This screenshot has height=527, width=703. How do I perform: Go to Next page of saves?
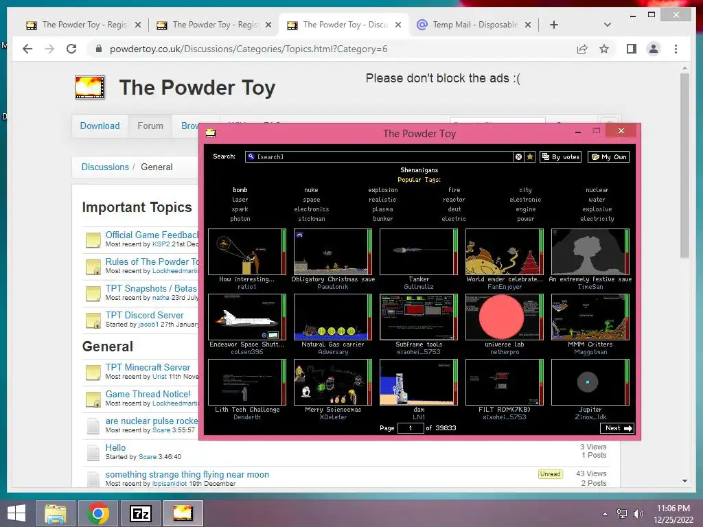tap(619, 428)
